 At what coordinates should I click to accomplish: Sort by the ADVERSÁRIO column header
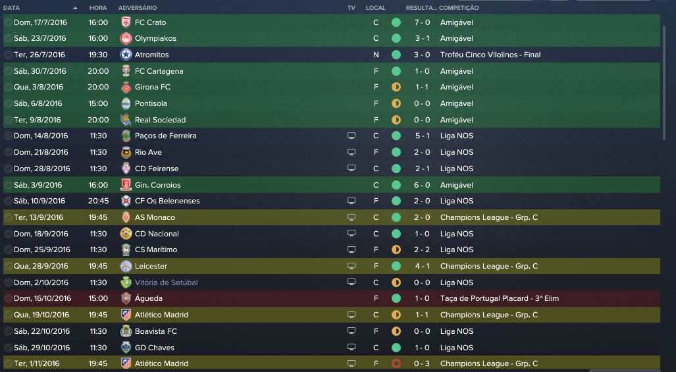pos(138,8)
